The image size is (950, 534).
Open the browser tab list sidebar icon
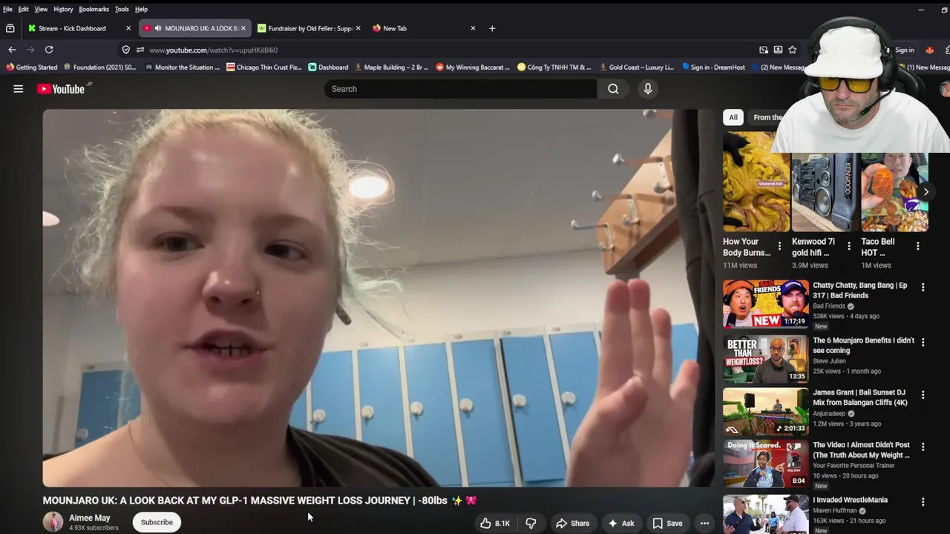click(x=10, y=28)
